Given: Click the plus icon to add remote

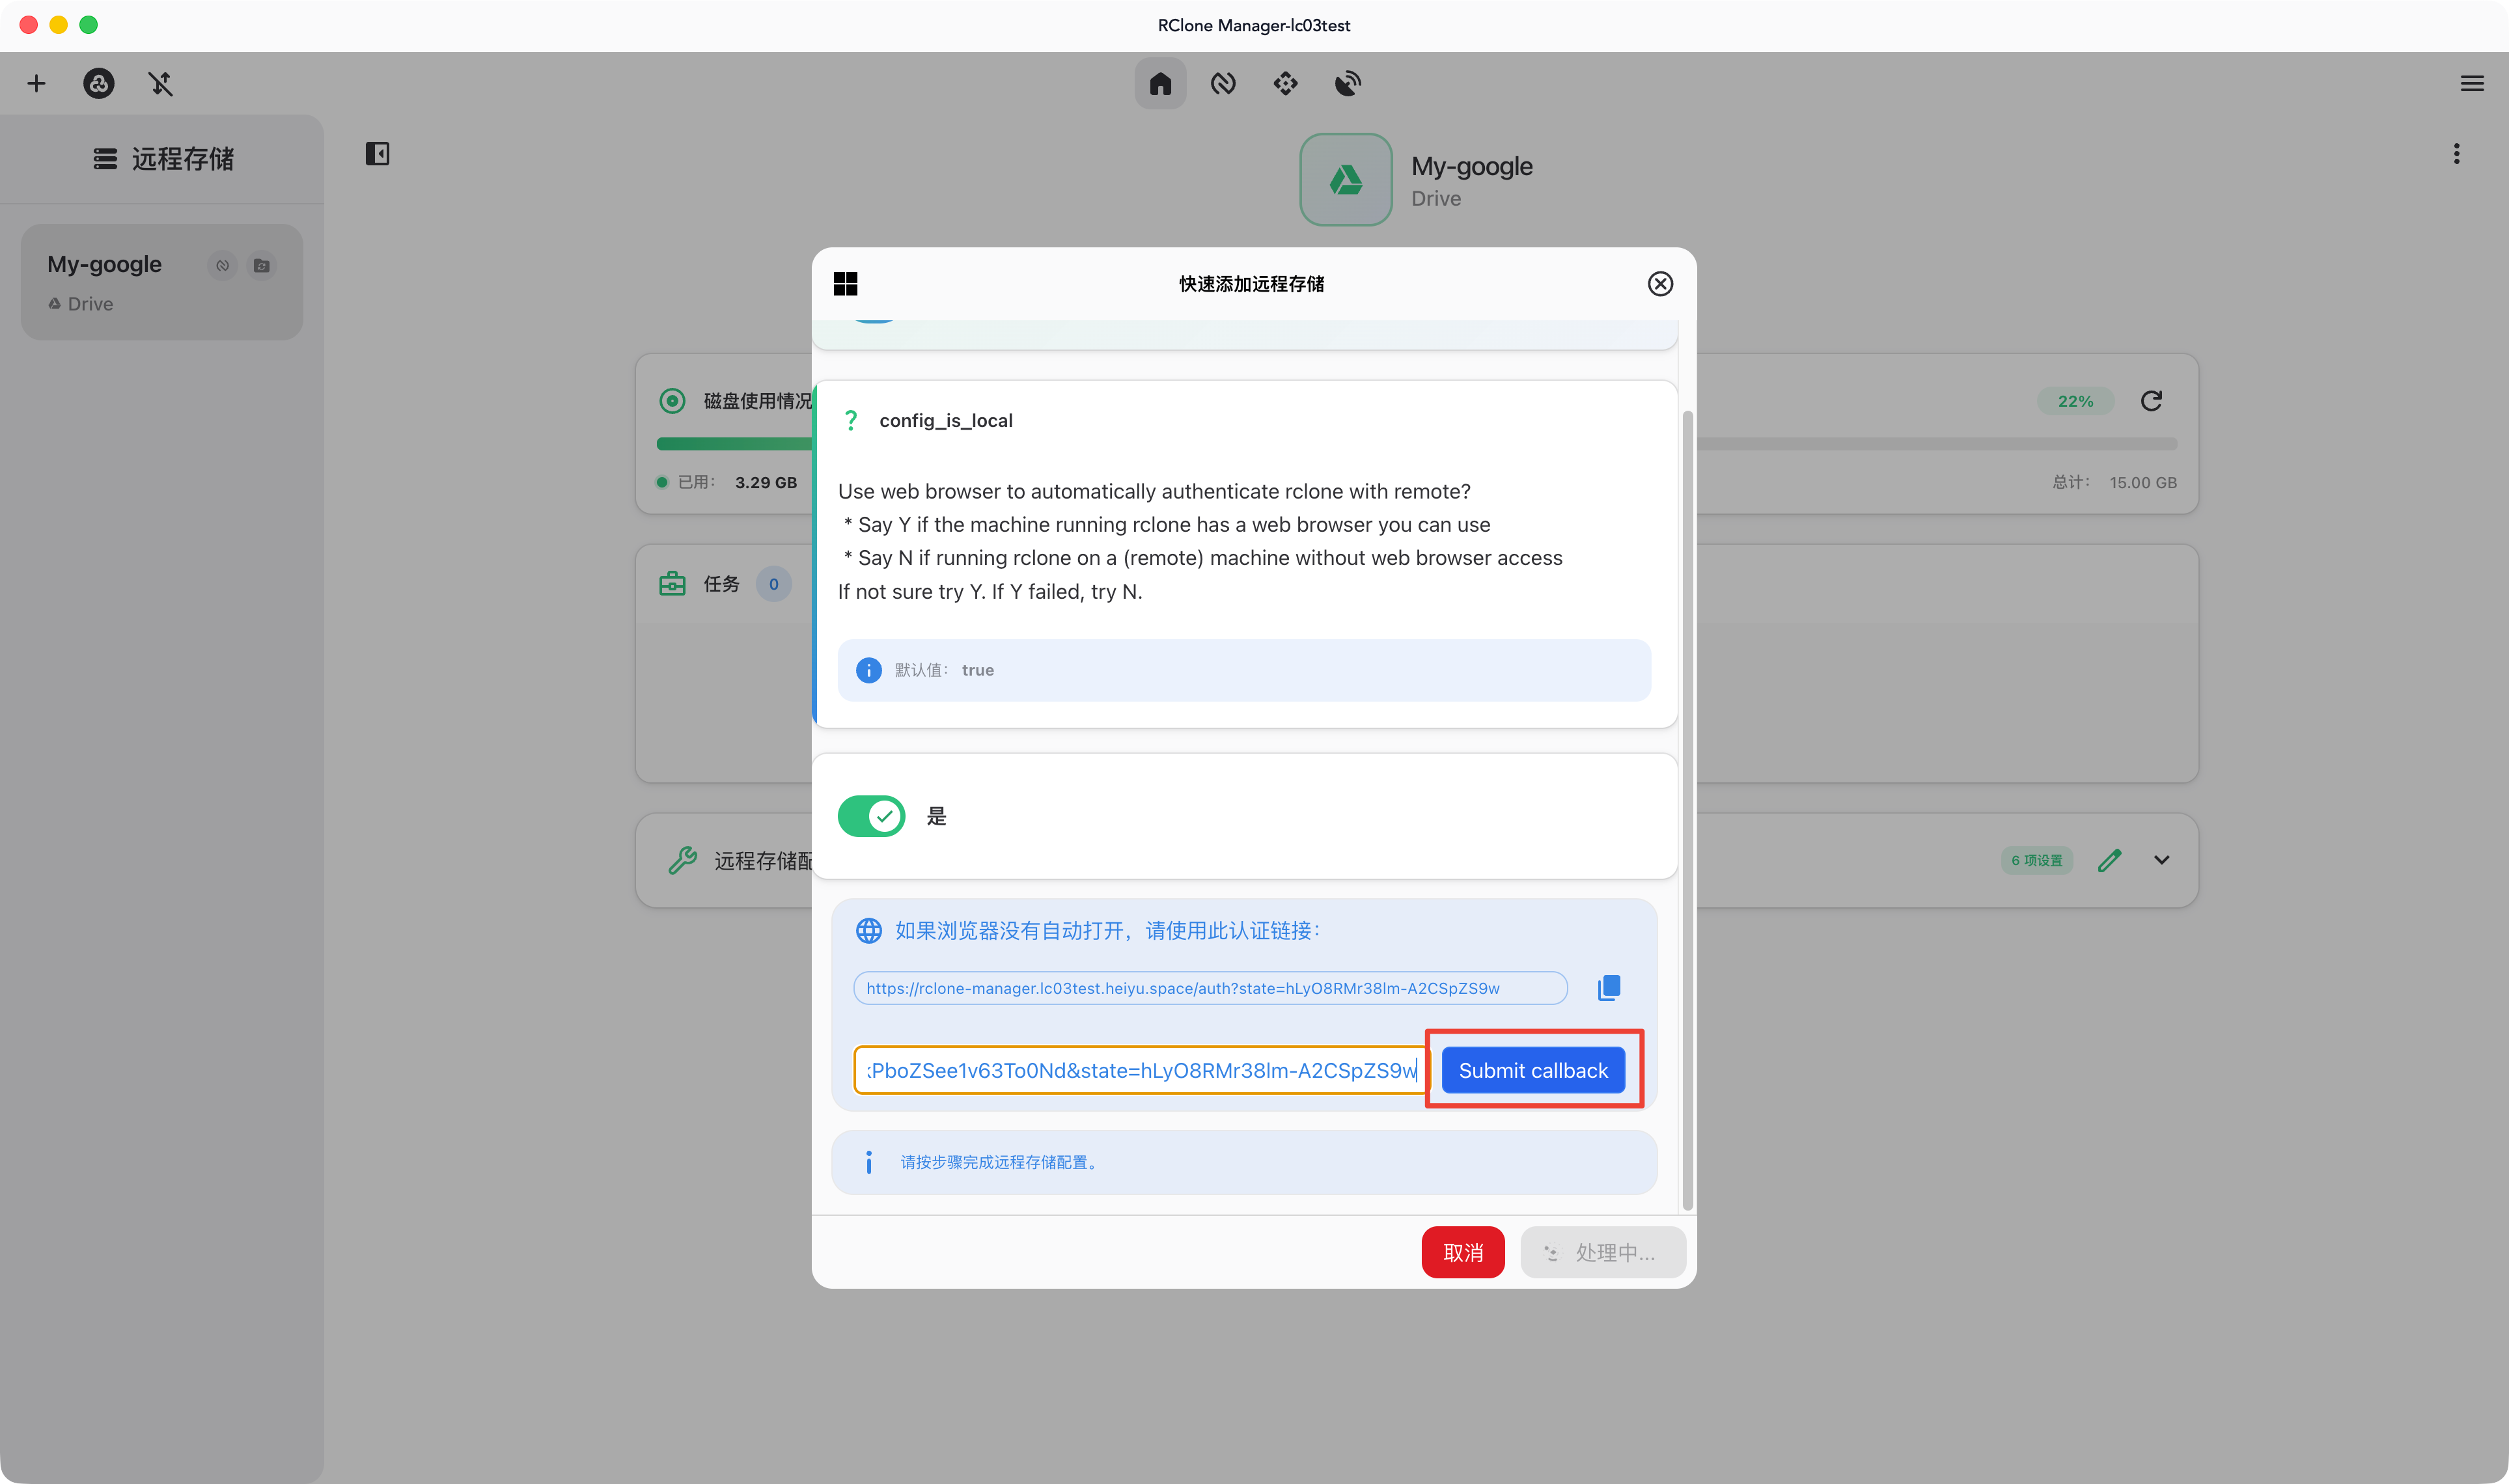Looking at the screenshot, I should pyautogui.click(x=36, y=83).
